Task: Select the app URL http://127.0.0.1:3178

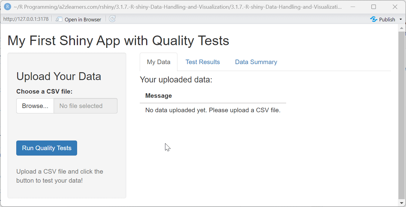Action: point(26,19)
